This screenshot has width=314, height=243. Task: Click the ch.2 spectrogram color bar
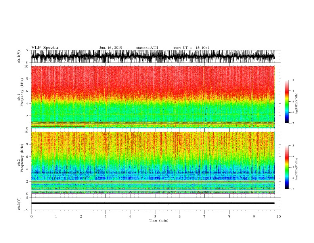coord(287,167)
